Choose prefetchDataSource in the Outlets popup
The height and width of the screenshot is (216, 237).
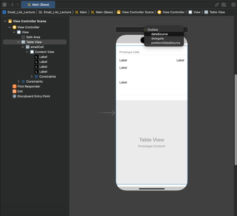click(164, 43)
